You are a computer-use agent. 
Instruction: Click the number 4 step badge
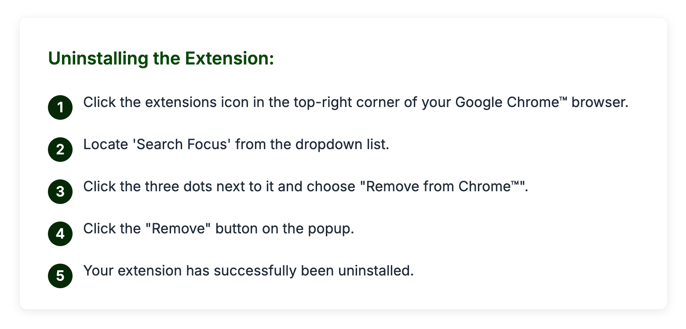pos(60,234)
